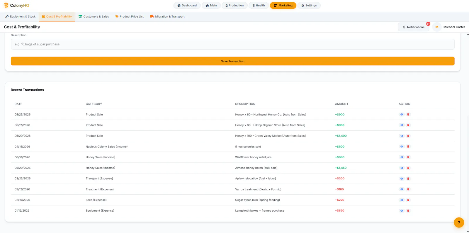This screenshot has height=233, width=469.
Task: Switch to Equipment & Stock tab
Action: tap(21, 17)
